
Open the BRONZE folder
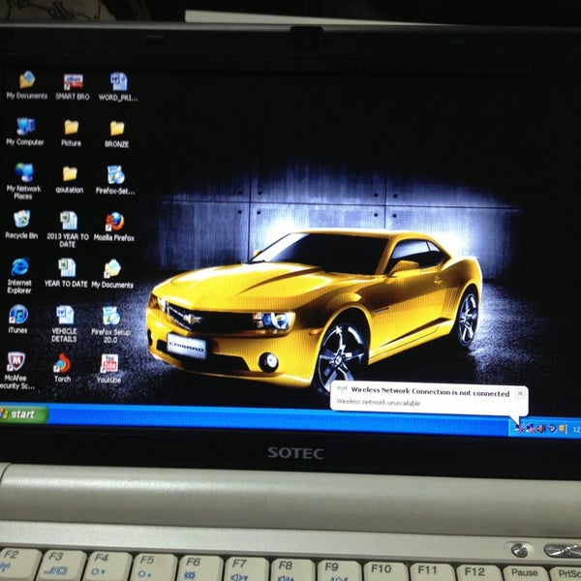pyautogui.click(x=117, y=129)
